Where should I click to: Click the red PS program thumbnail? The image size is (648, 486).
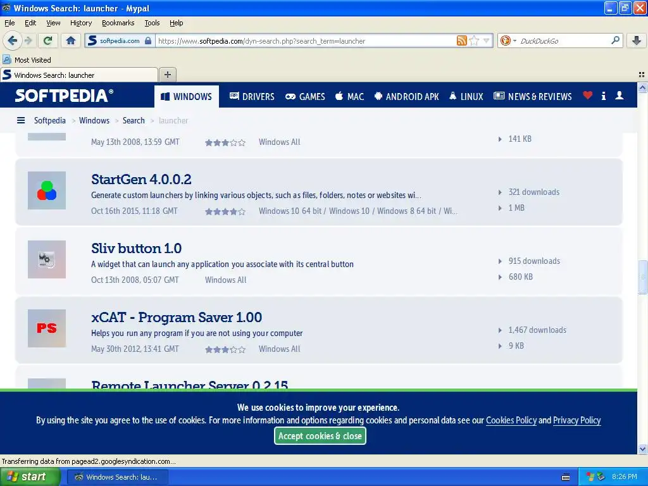click(47, 328)
